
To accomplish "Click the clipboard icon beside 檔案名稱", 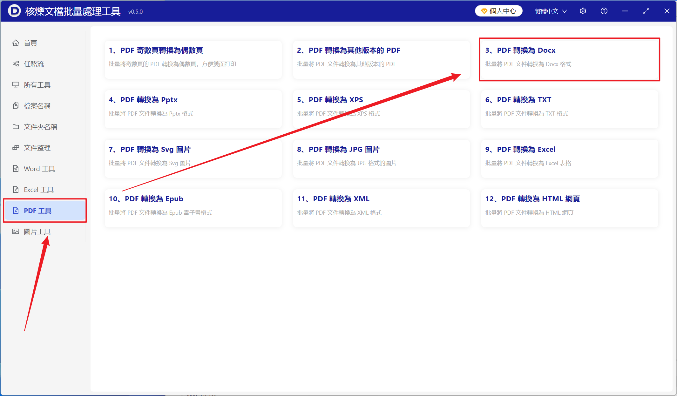I will [16, 106].
